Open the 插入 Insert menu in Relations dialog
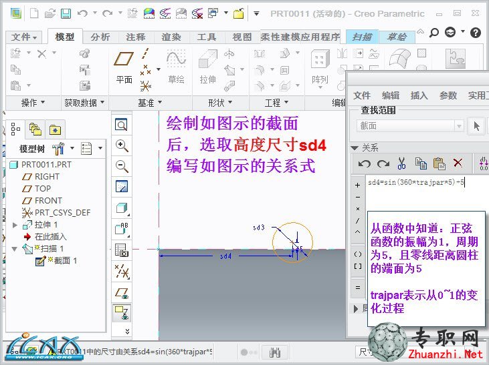 click(419, 95)
